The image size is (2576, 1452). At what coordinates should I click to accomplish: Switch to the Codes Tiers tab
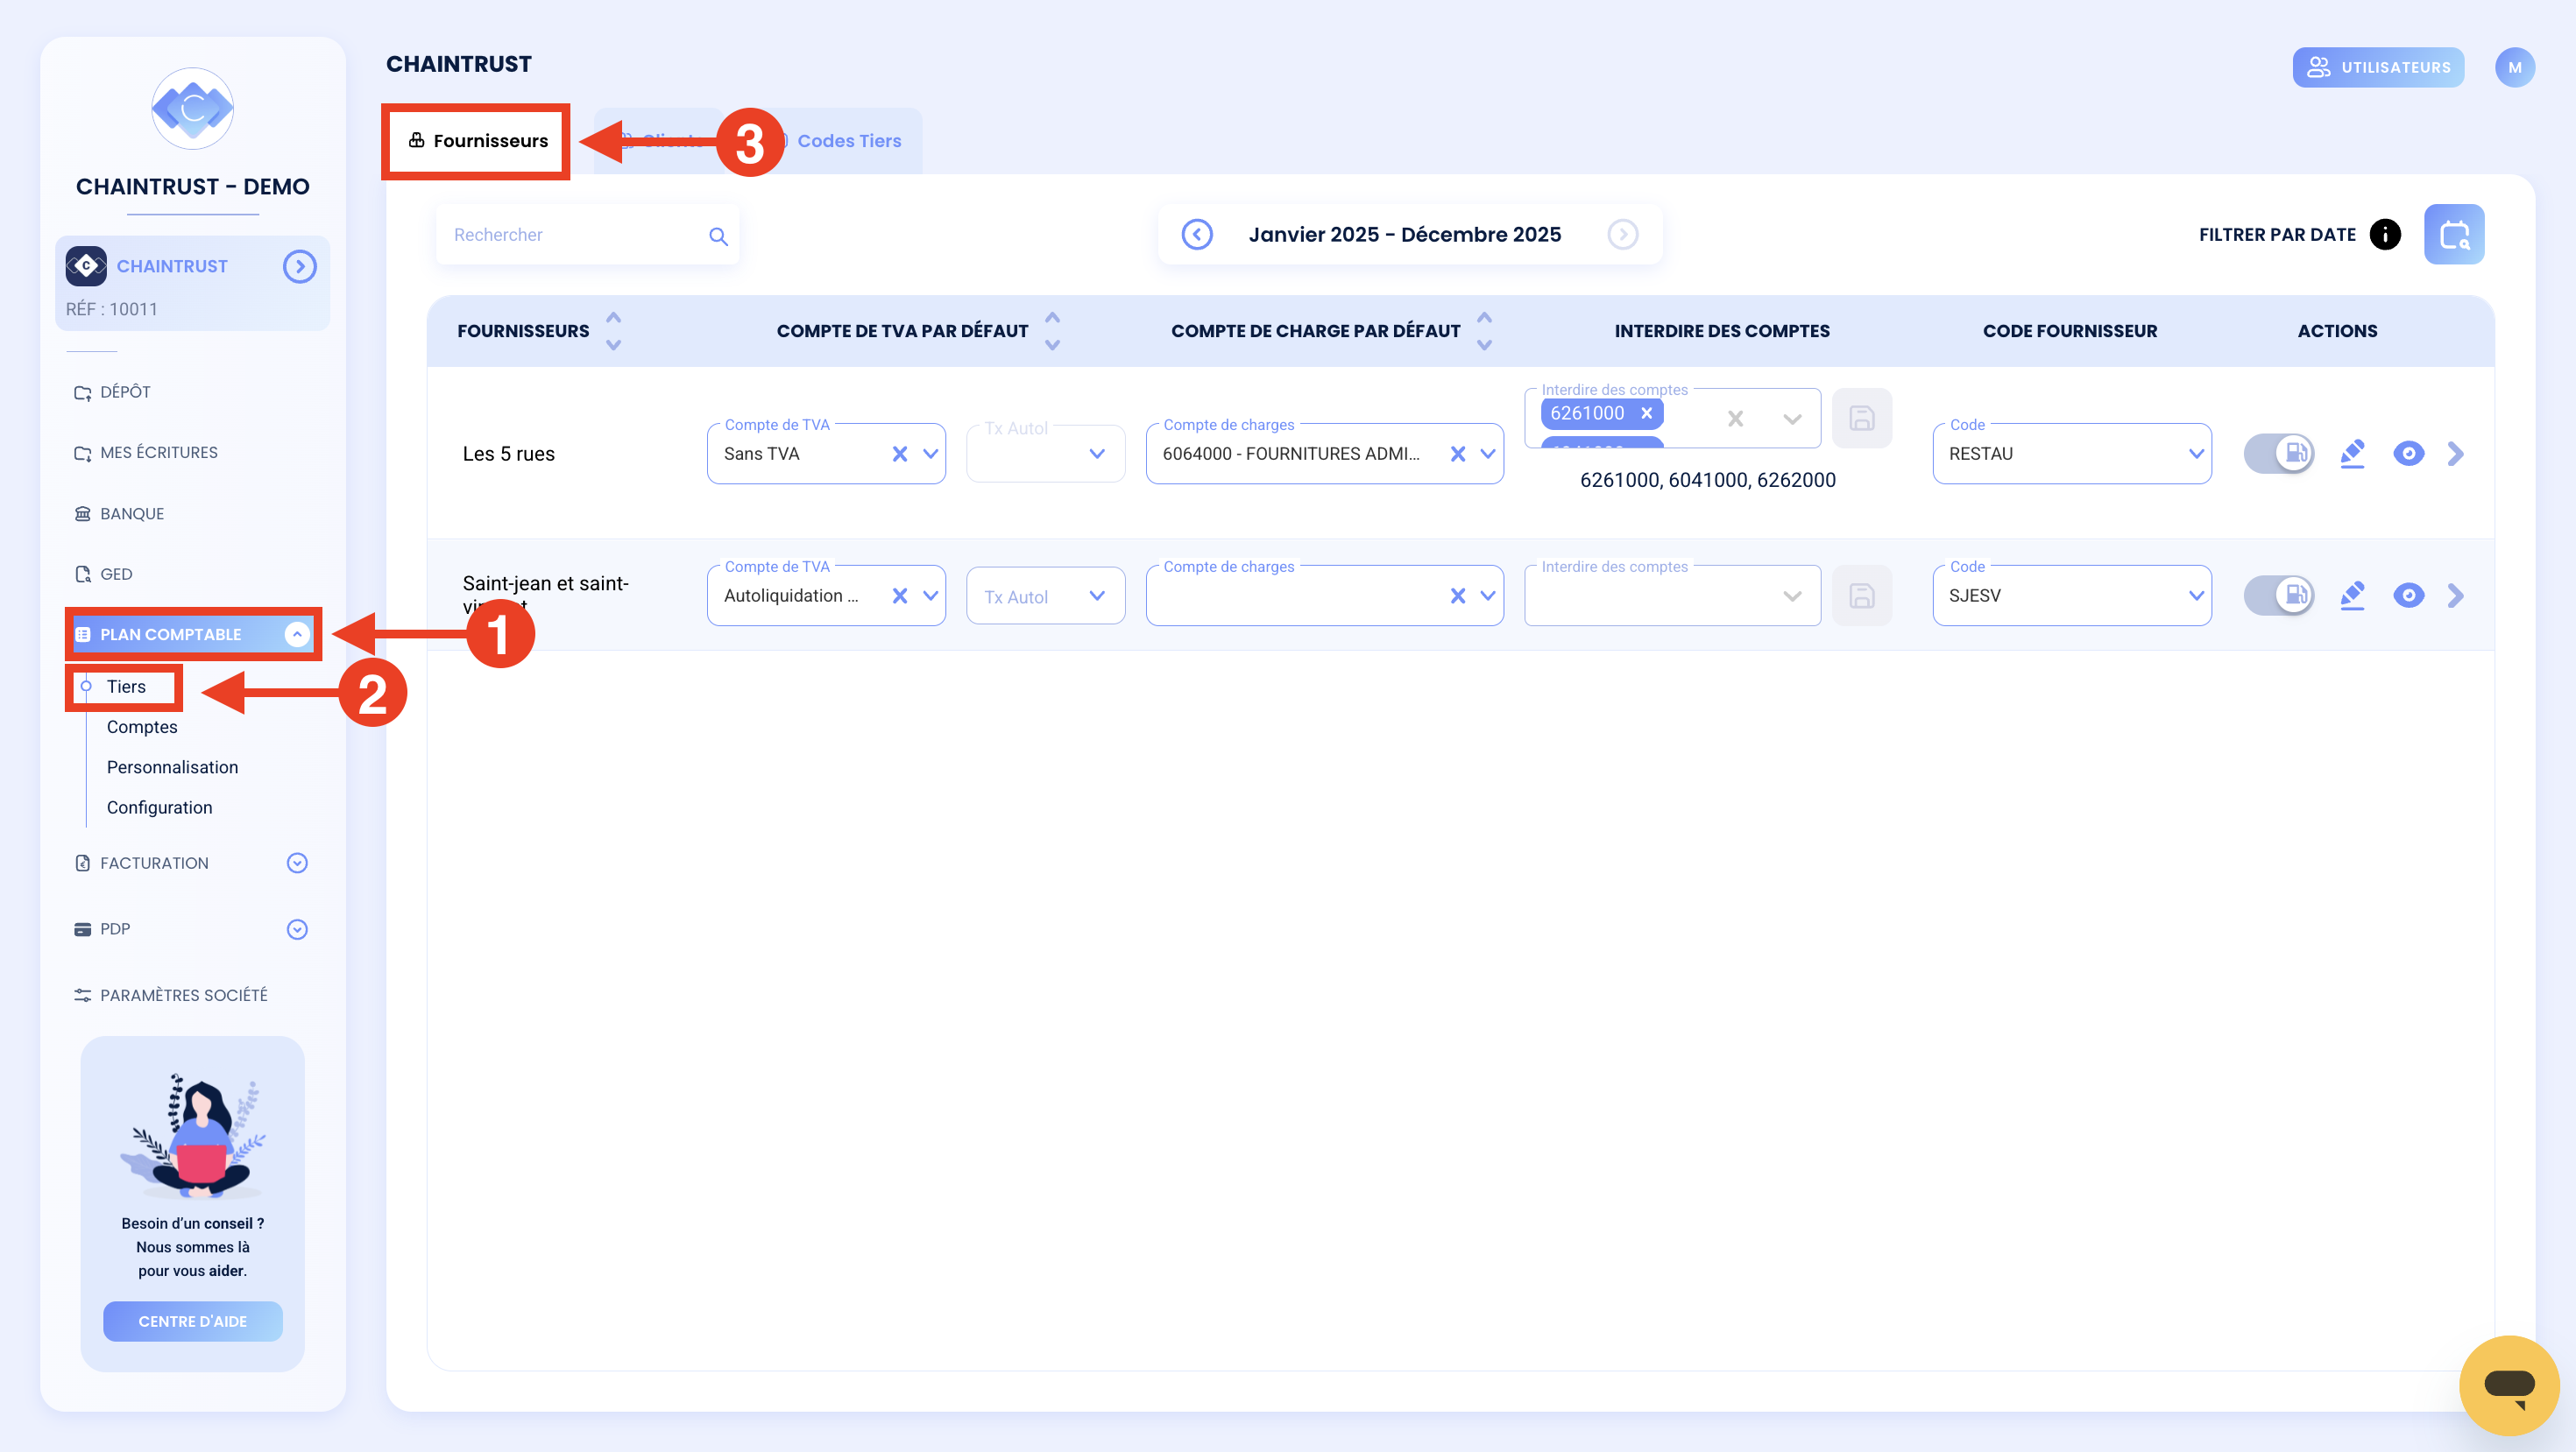(848, 141)
